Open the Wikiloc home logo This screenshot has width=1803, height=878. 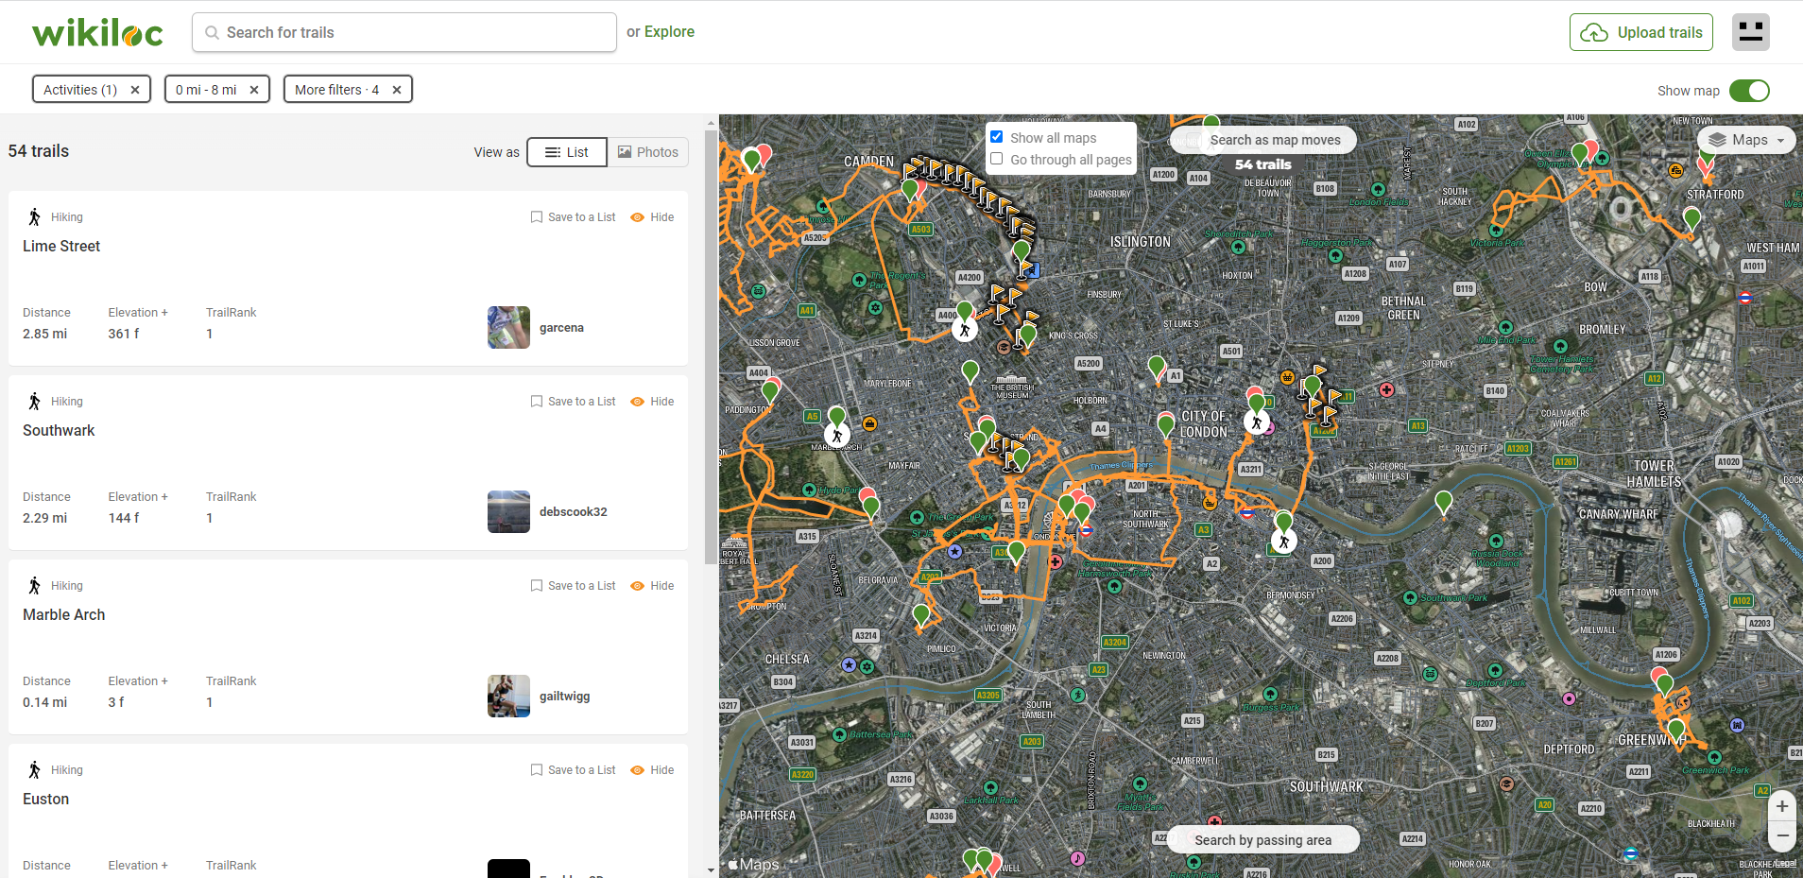coord(97,33)
